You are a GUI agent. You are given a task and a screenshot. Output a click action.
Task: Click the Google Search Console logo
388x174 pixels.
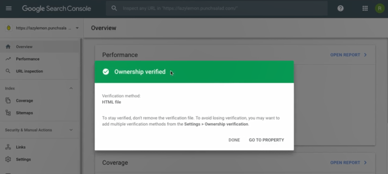(x=56, y=8)
